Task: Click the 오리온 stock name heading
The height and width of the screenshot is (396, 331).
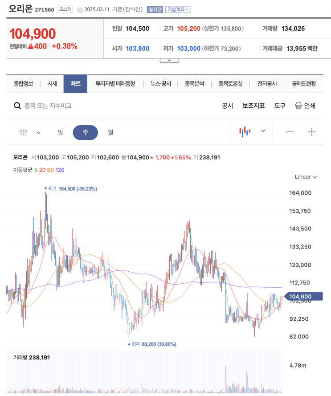Action: [20, 8]
